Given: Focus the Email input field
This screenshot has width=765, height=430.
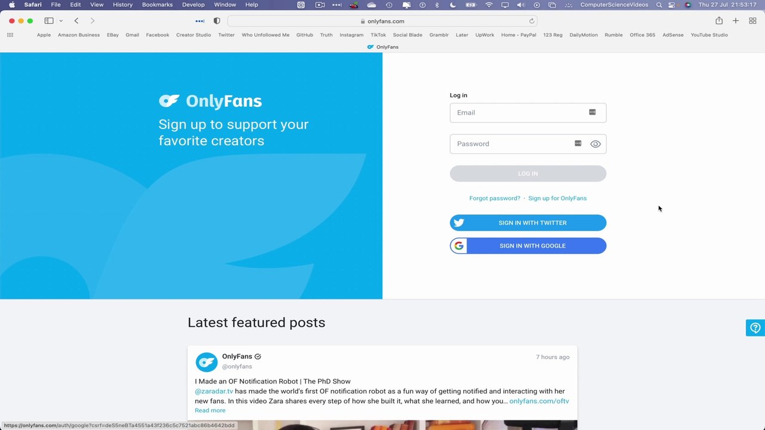Looking at the screenshot, I should 528,112.
